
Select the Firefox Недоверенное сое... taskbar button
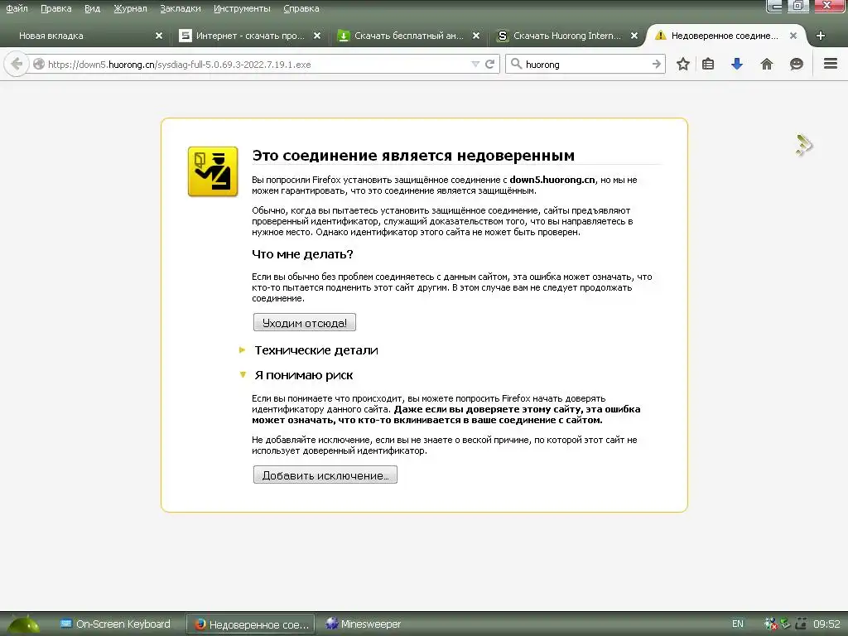pos(252,624)
